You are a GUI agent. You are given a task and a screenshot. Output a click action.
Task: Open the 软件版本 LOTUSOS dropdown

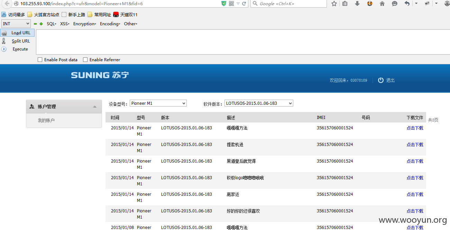[259, 103]
